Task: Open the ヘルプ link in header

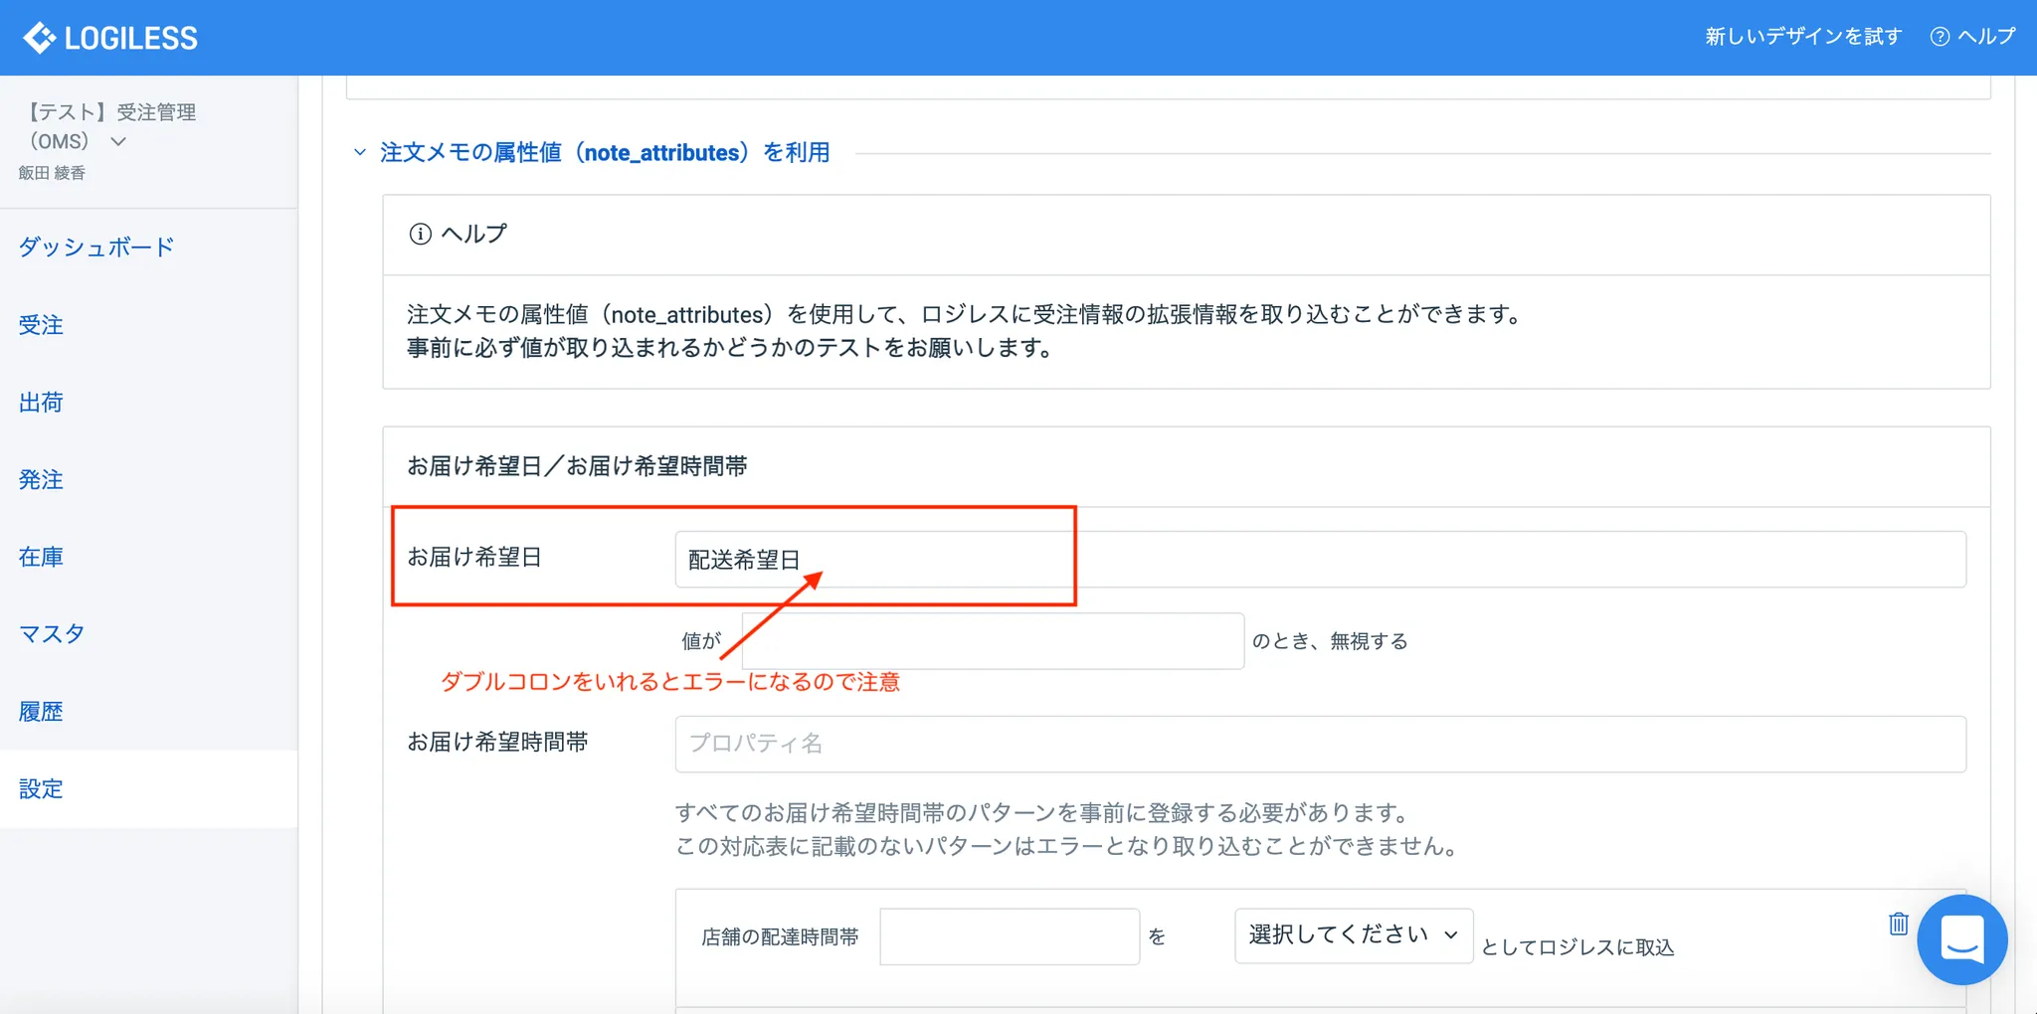Action: (1986, 37)
